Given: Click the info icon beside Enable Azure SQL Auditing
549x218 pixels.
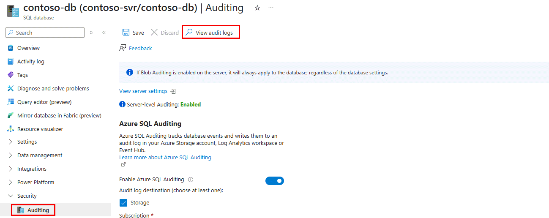Looking at the screenshot, I should [x=191, y=180].
